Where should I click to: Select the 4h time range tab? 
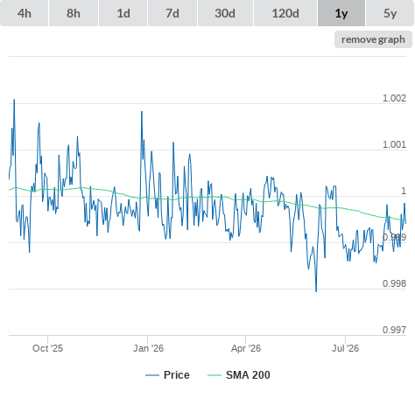(25, 13)
